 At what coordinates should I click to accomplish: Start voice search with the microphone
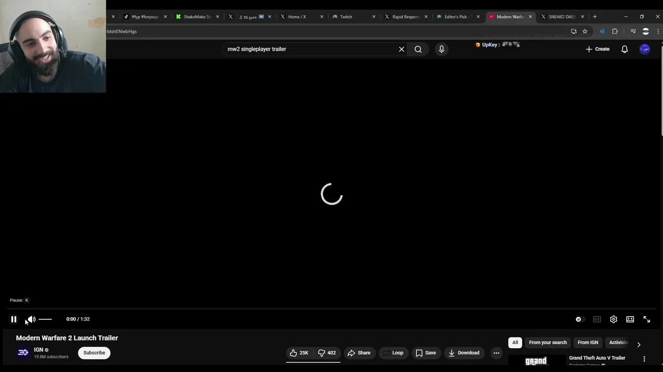click(441, 49)
